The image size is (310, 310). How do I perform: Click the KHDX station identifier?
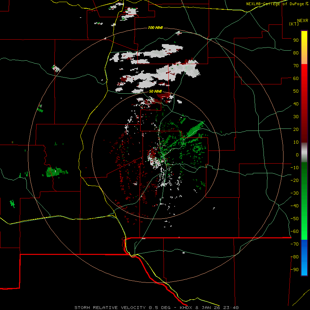tap(186, 308)
